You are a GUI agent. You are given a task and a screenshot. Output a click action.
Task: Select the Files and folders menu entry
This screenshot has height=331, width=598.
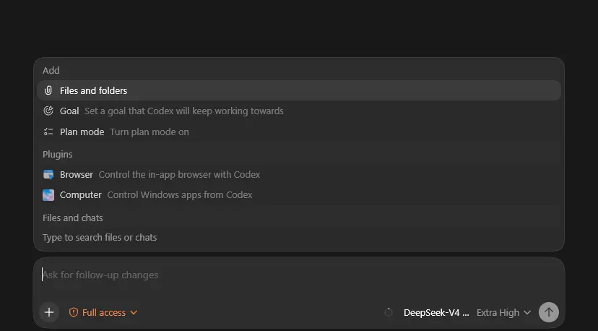pos(299,90)
